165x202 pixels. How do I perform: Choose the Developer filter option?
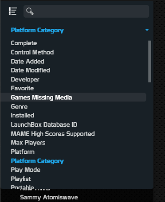click(x=25, y=79)
